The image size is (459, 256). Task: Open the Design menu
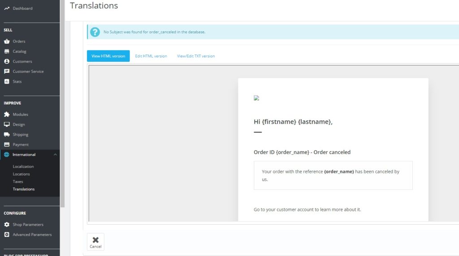point(19,124)
